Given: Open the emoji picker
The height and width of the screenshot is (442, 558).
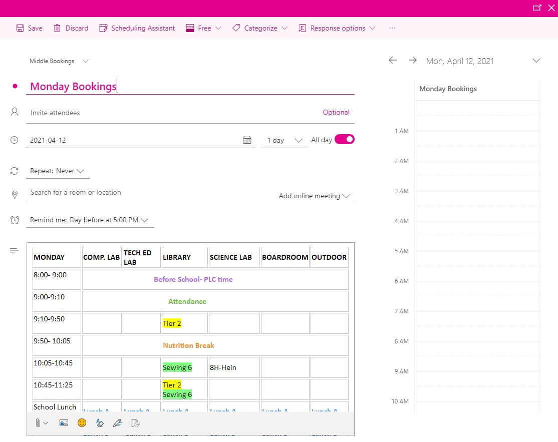Looking at the screenshot, I should [82, 423].
